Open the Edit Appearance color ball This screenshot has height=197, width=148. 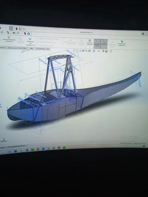103,51
